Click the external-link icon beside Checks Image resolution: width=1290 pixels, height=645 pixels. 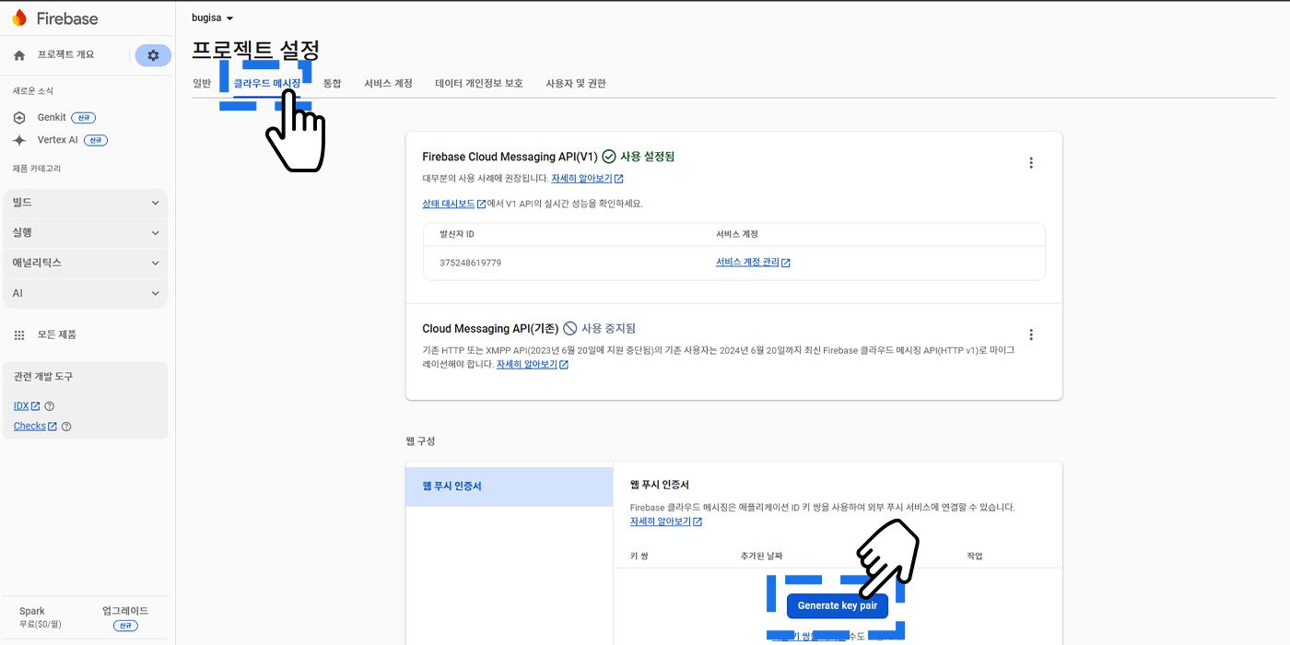pos(53,427)
